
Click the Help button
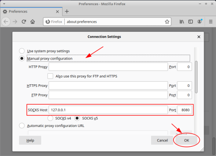tap(30, 140)
